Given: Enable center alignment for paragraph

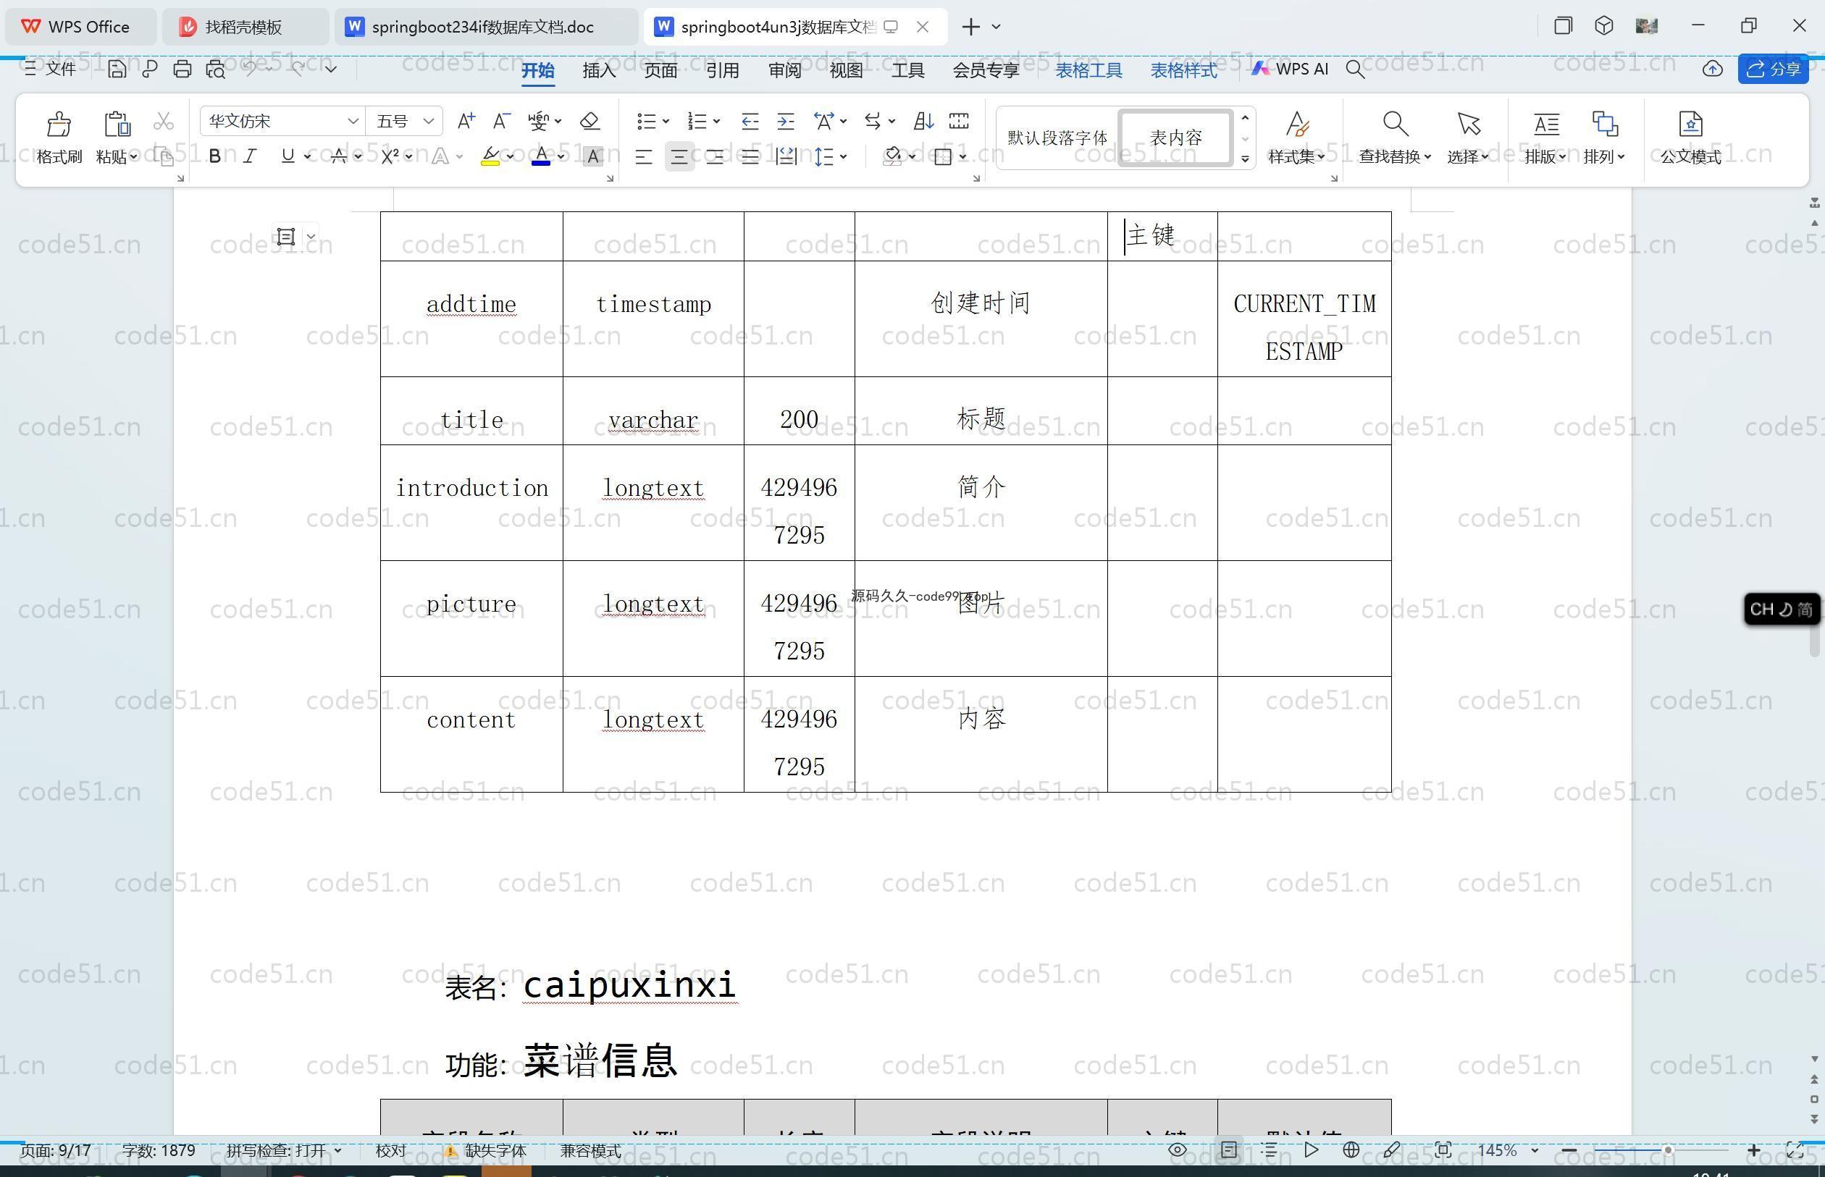Looking at the screenshot, I should [679, 156].
